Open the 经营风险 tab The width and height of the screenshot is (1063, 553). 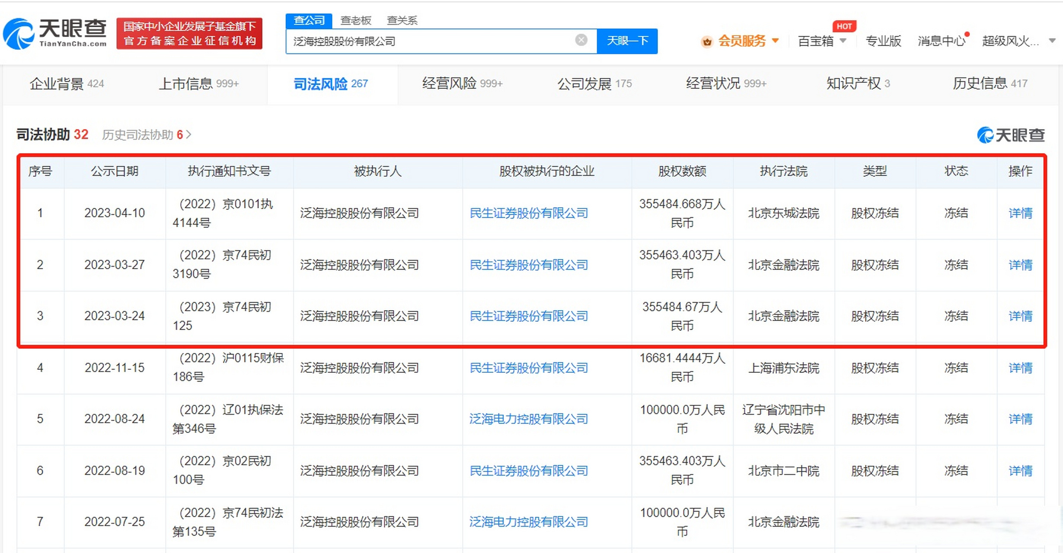(x=462, y=83)
